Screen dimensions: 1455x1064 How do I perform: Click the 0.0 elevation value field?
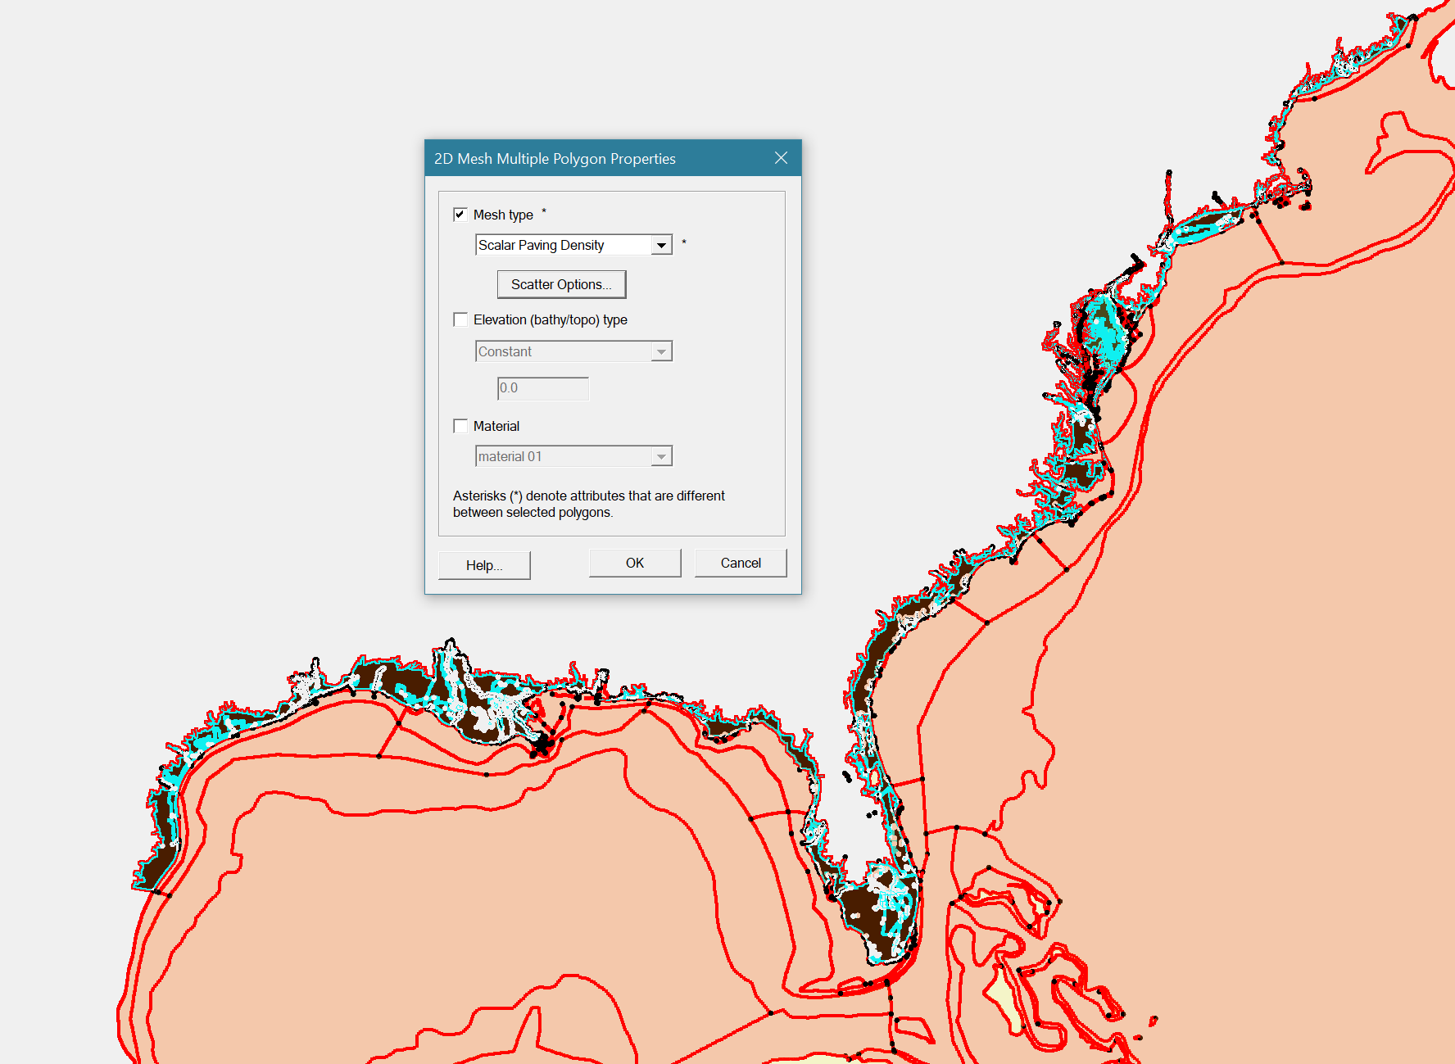[542, 388]
